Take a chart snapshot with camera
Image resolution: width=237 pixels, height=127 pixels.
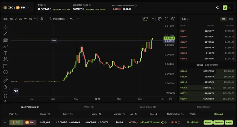(x=173, y=19)
